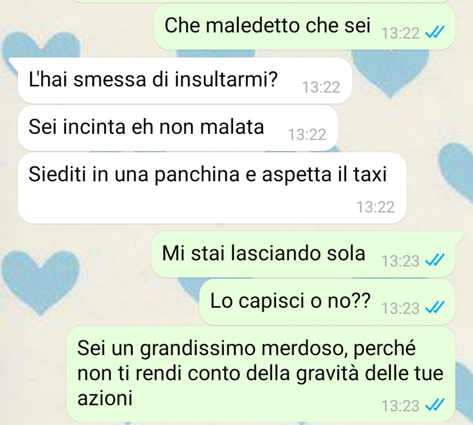Tap read-receipt checkmarks on 'Che maledetto che sei'

click(434, 32)
